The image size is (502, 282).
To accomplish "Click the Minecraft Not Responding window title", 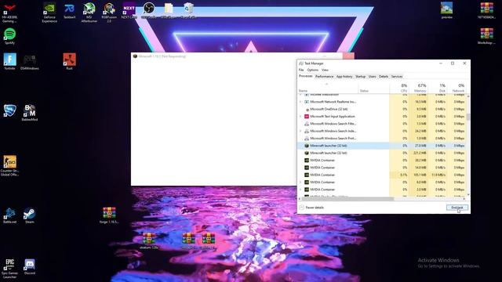I will [x=162, y=56].
